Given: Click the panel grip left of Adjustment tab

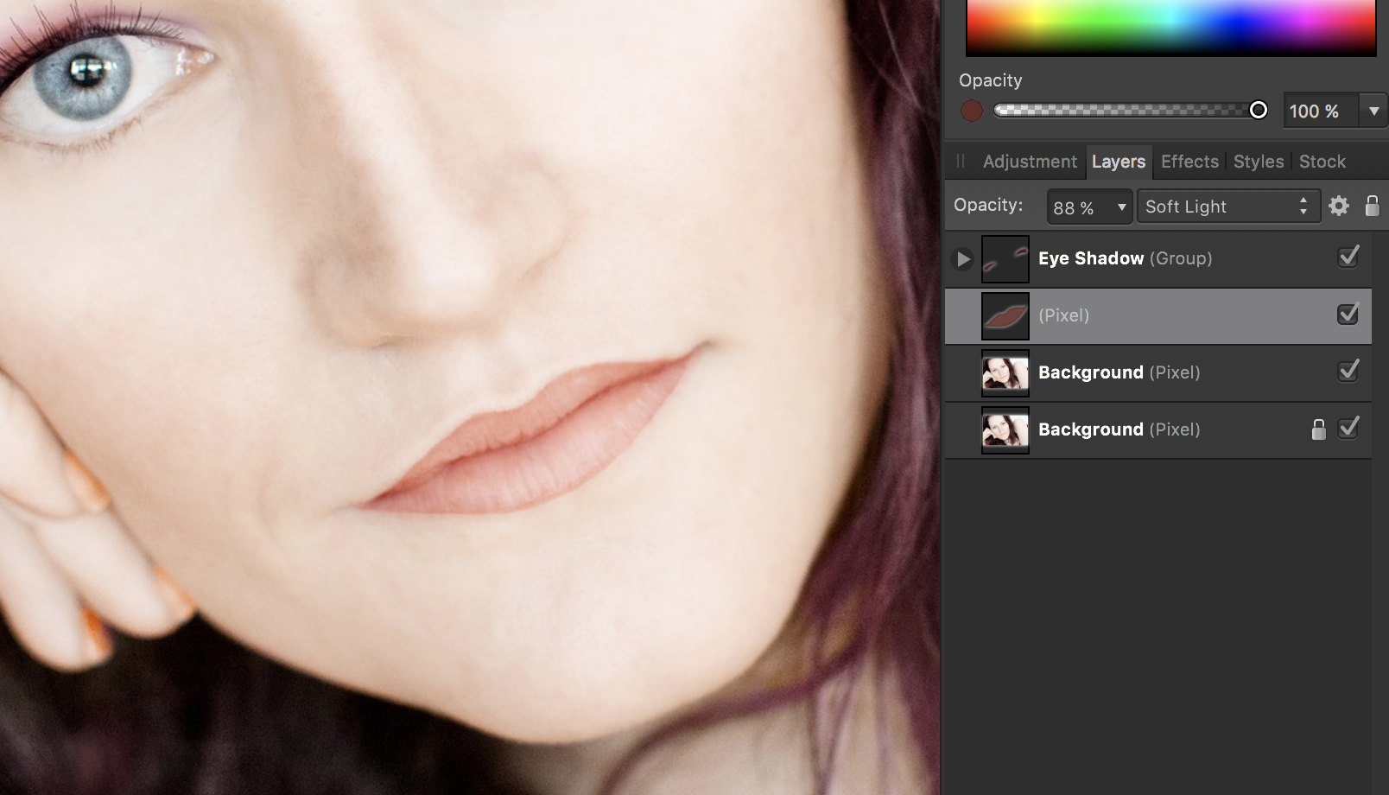Looking at the screenshot, I should click(x=960, y=162).
